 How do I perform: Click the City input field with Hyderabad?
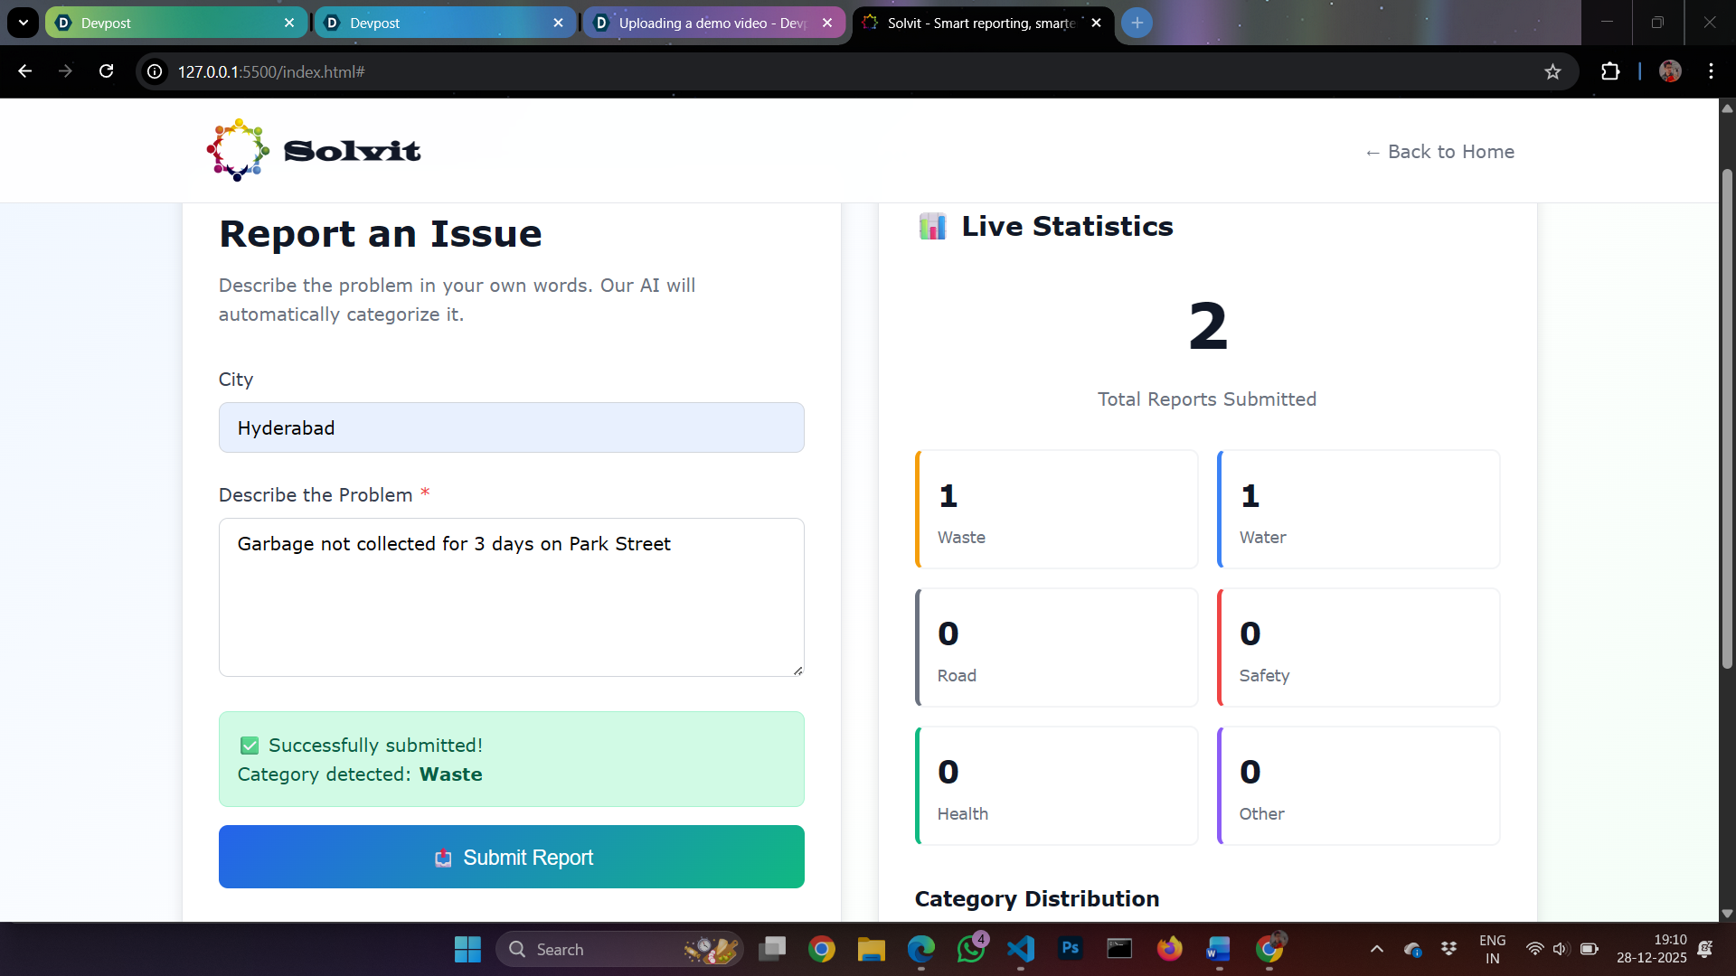[511, 427]
